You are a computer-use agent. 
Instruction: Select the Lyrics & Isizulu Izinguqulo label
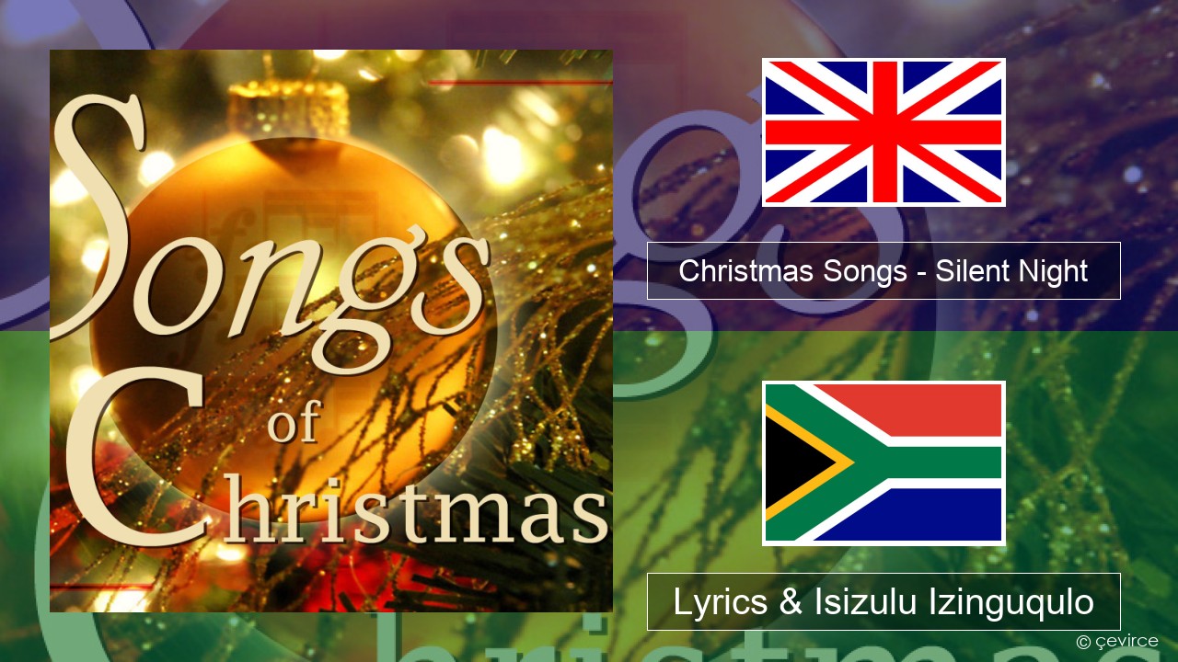pos(883,601)
